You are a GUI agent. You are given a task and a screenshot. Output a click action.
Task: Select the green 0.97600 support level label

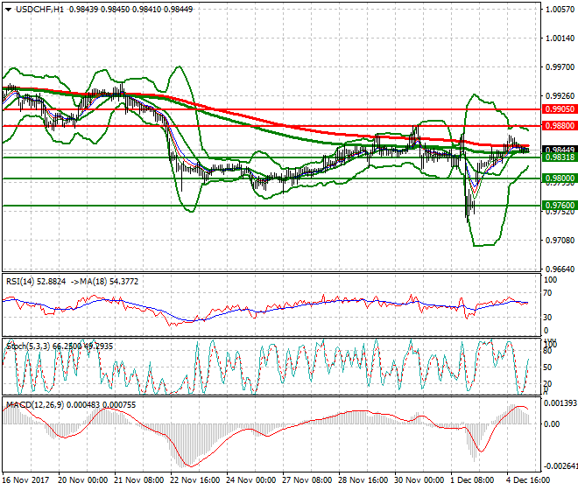point(559,206)
